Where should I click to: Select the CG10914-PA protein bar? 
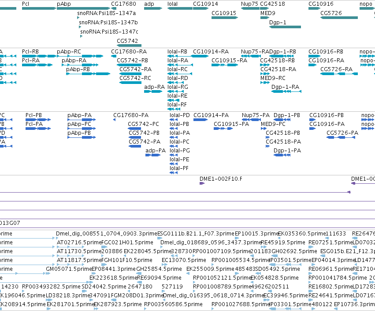click(200, 120)
